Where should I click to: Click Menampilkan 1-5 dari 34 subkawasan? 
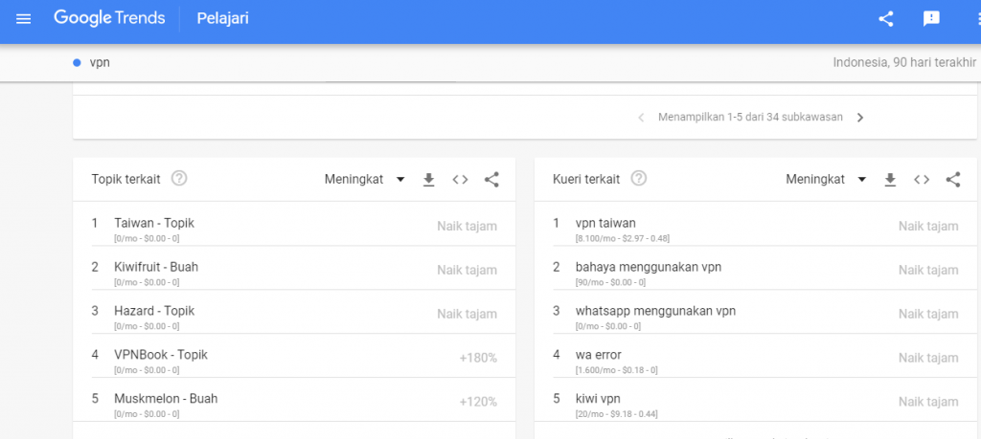[750, 118]
